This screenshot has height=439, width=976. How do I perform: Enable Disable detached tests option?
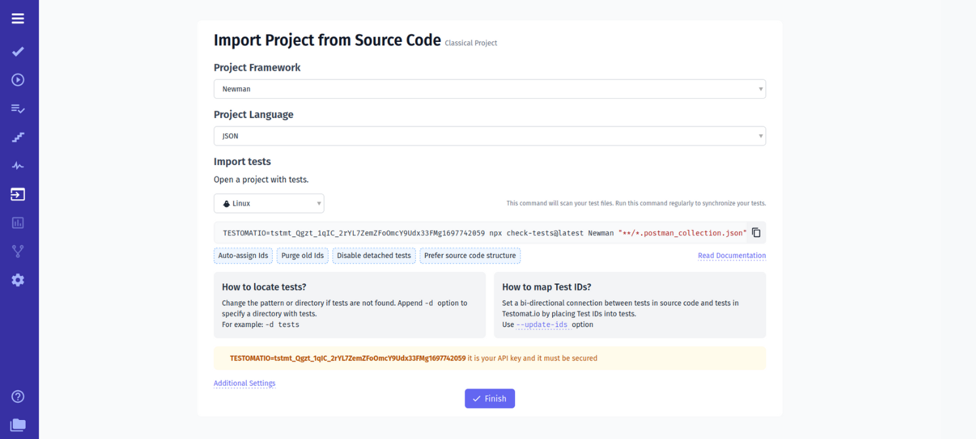[x=374, y=256]
